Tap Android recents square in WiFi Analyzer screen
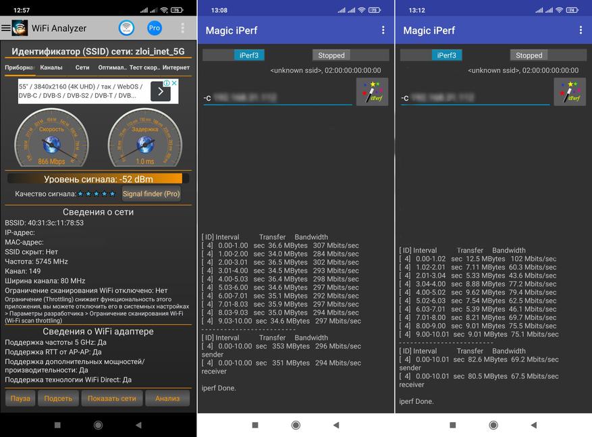The image size is (592, 437). click(57, 426)
